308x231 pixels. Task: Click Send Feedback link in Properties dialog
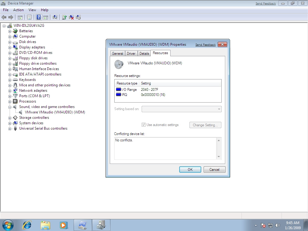205,45
